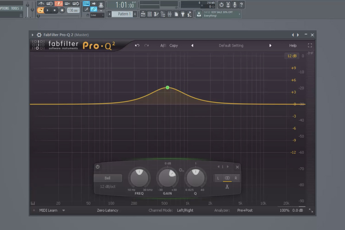Click the copy pages icon in toolbar
The image size is (345, 230).
[176, 14]
